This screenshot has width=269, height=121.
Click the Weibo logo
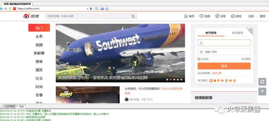pyautogui.click(x=31, y=16)
